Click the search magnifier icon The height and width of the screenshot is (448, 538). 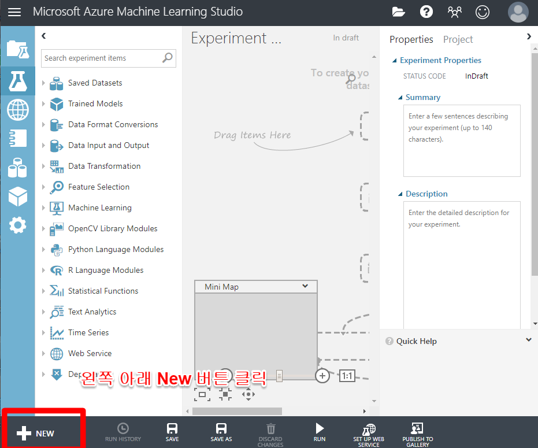coord(168,58)
